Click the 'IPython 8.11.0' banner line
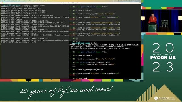 pos(100,48)
